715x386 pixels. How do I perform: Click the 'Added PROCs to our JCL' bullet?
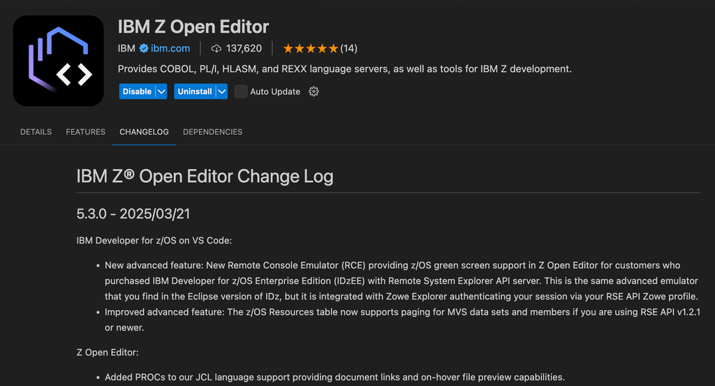click(x=334, y=378)
